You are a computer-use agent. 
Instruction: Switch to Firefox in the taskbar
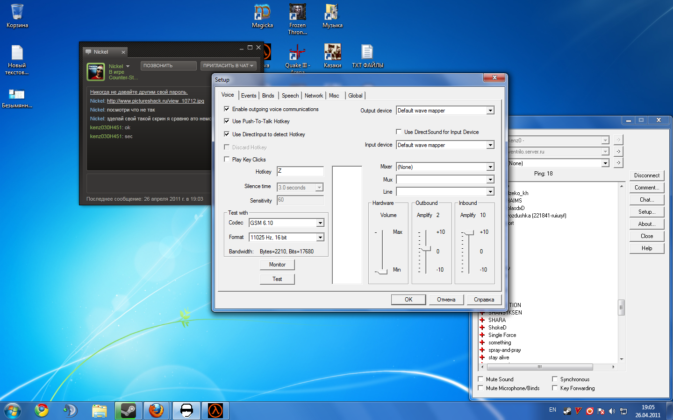(157, 411)
